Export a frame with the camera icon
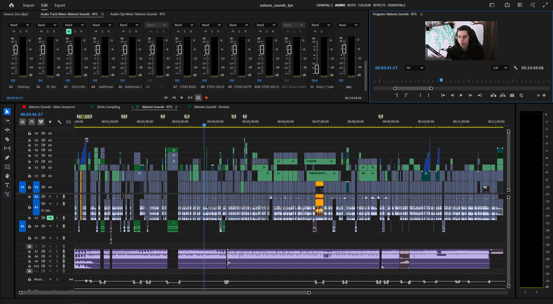This screenshot has height=304, width=553. [x=512, y=95]
